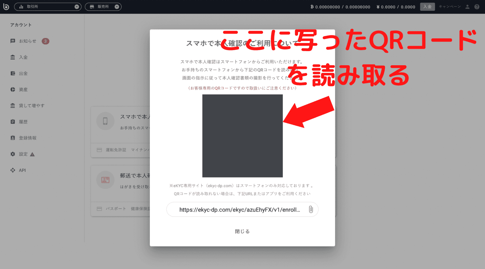Open the help question mark icon

click(477, 7)
